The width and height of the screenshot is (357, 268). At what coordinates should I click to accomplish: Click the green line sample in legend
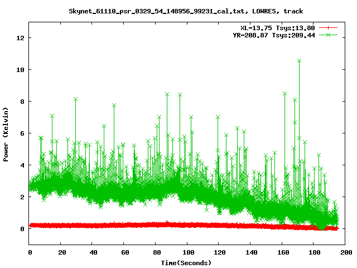(329, 35)
